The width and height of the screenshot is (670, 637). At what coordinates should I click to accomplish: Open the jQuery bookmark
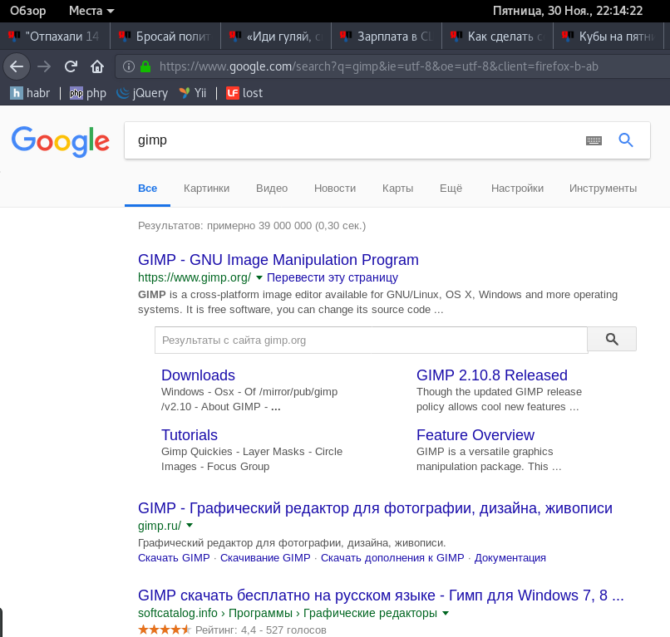[x=142, y=93]
